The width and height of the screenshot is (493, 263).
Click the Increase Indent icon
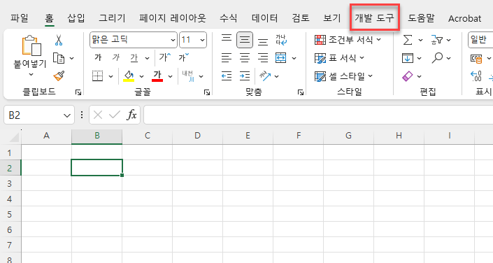point(245,76)
